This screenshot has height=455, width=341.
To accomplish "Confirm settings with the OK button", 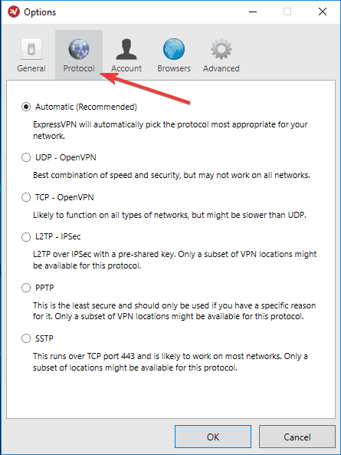I will [213, 437].
